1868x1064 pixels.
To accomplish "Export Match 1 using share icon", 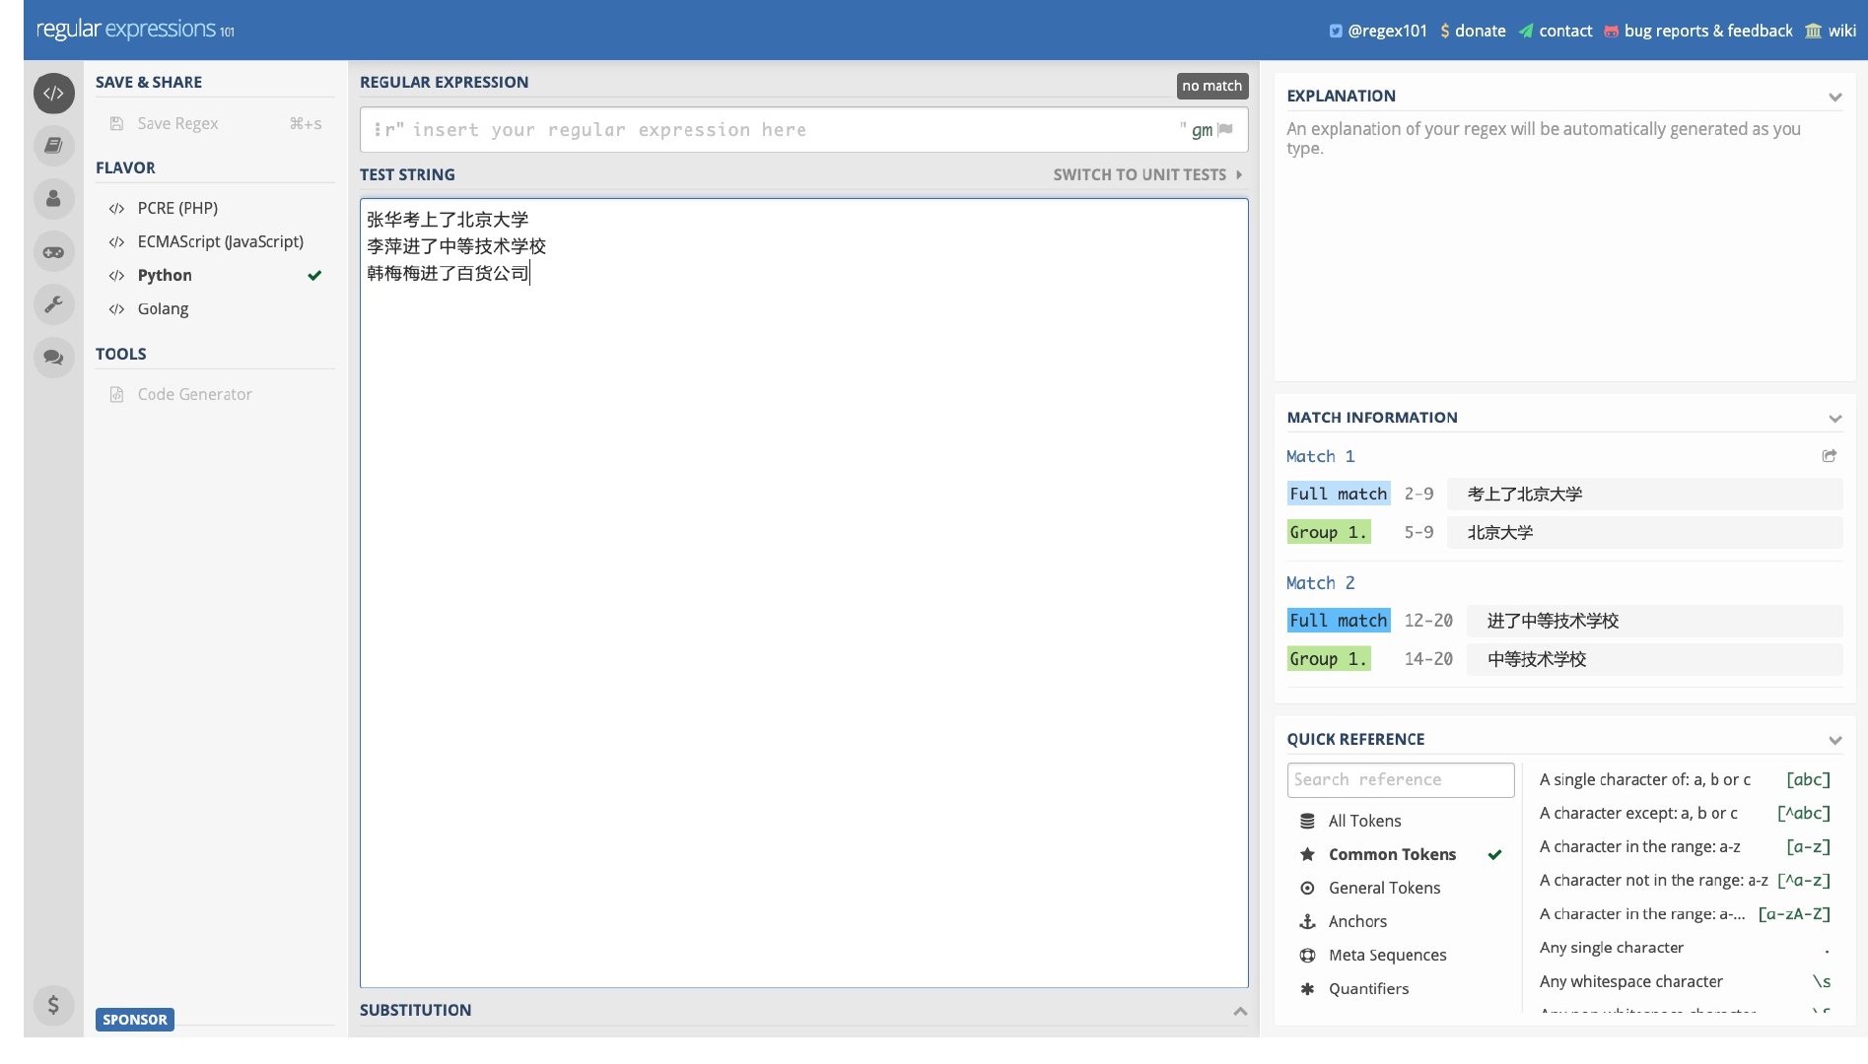I will [1830, 456].
